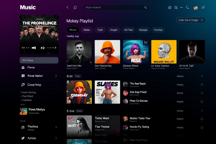Click the badge icon on the RISE album cover
This screenshot has width=216, height=144.
pos(145,43)
